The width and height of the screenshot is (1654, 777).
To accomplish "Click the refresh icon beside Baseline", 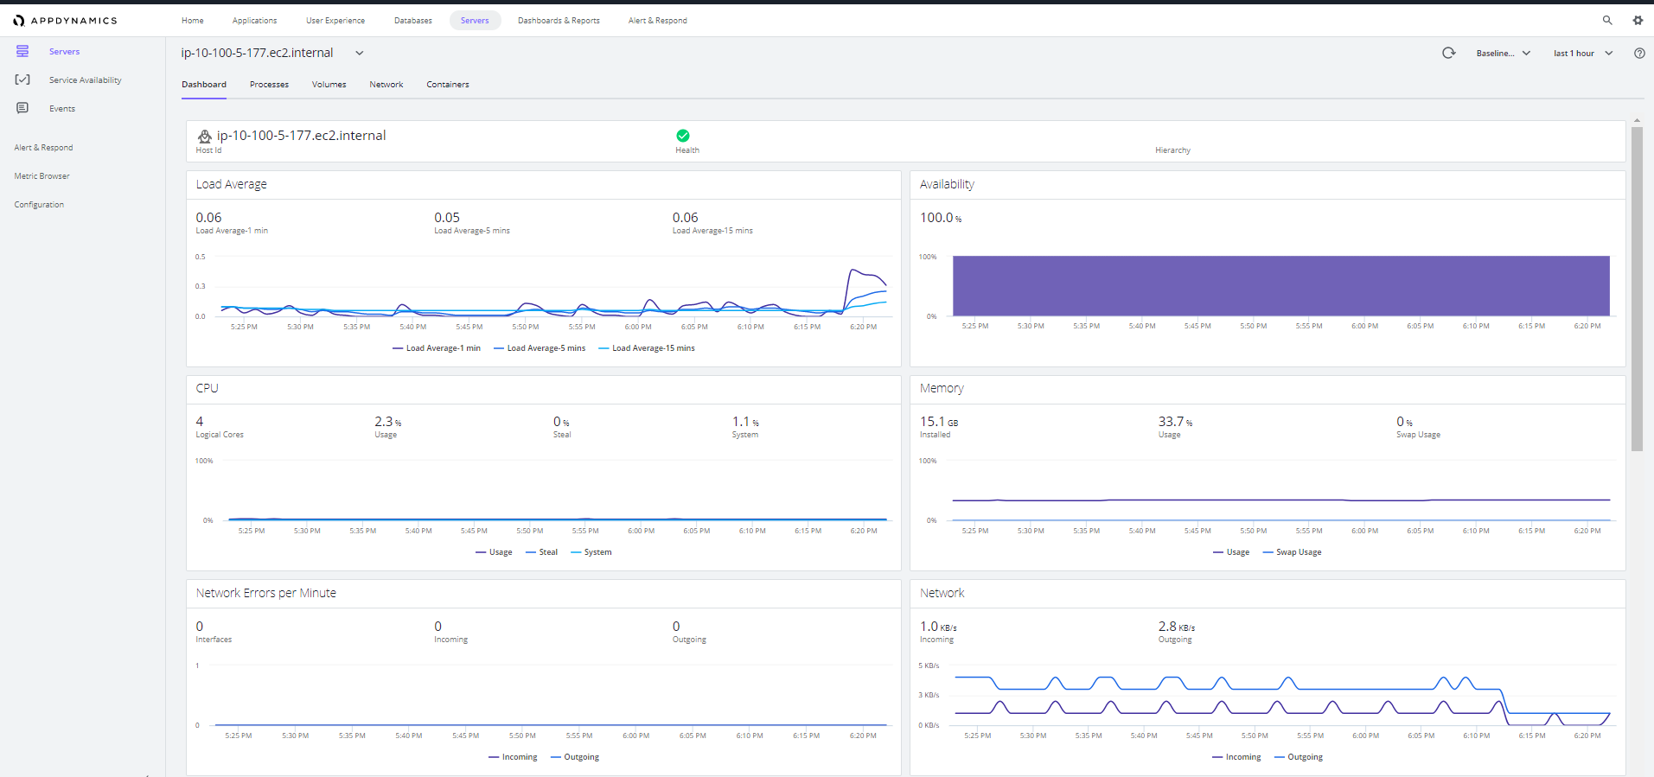I will (x=1449, y=53).
